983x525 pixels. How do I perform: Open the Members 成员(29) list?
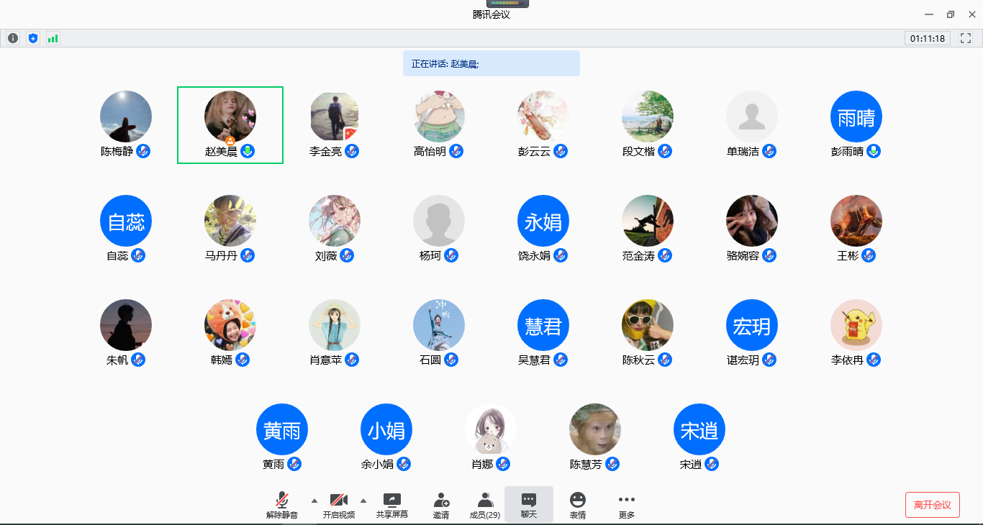(485, 505)
